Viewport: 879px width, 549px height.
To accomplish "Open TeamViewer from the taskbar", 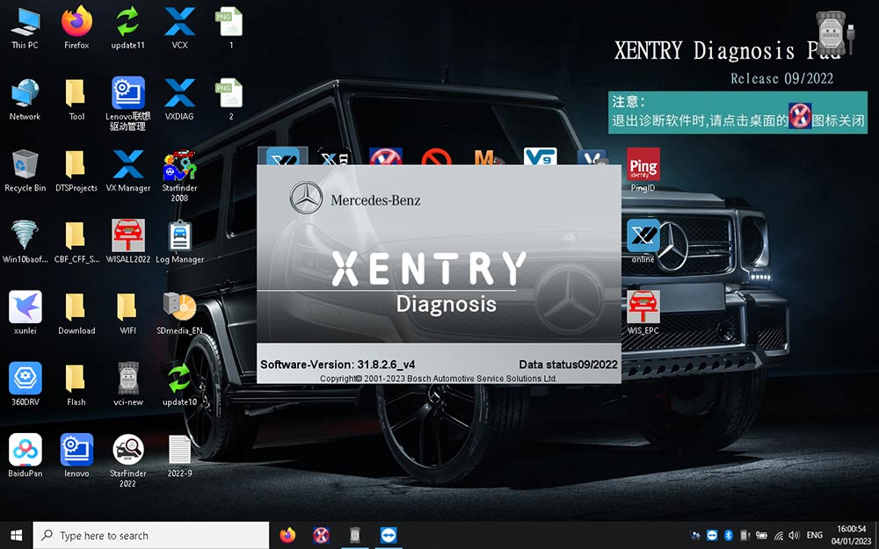I will [x=388, y=535].
